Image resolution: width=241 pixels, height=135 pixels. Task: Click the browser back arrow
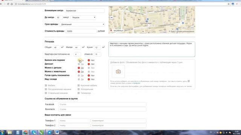pyautogui.click(x=1, y=4)
